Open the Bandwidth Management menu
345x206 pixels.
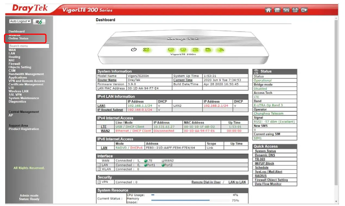26,74
